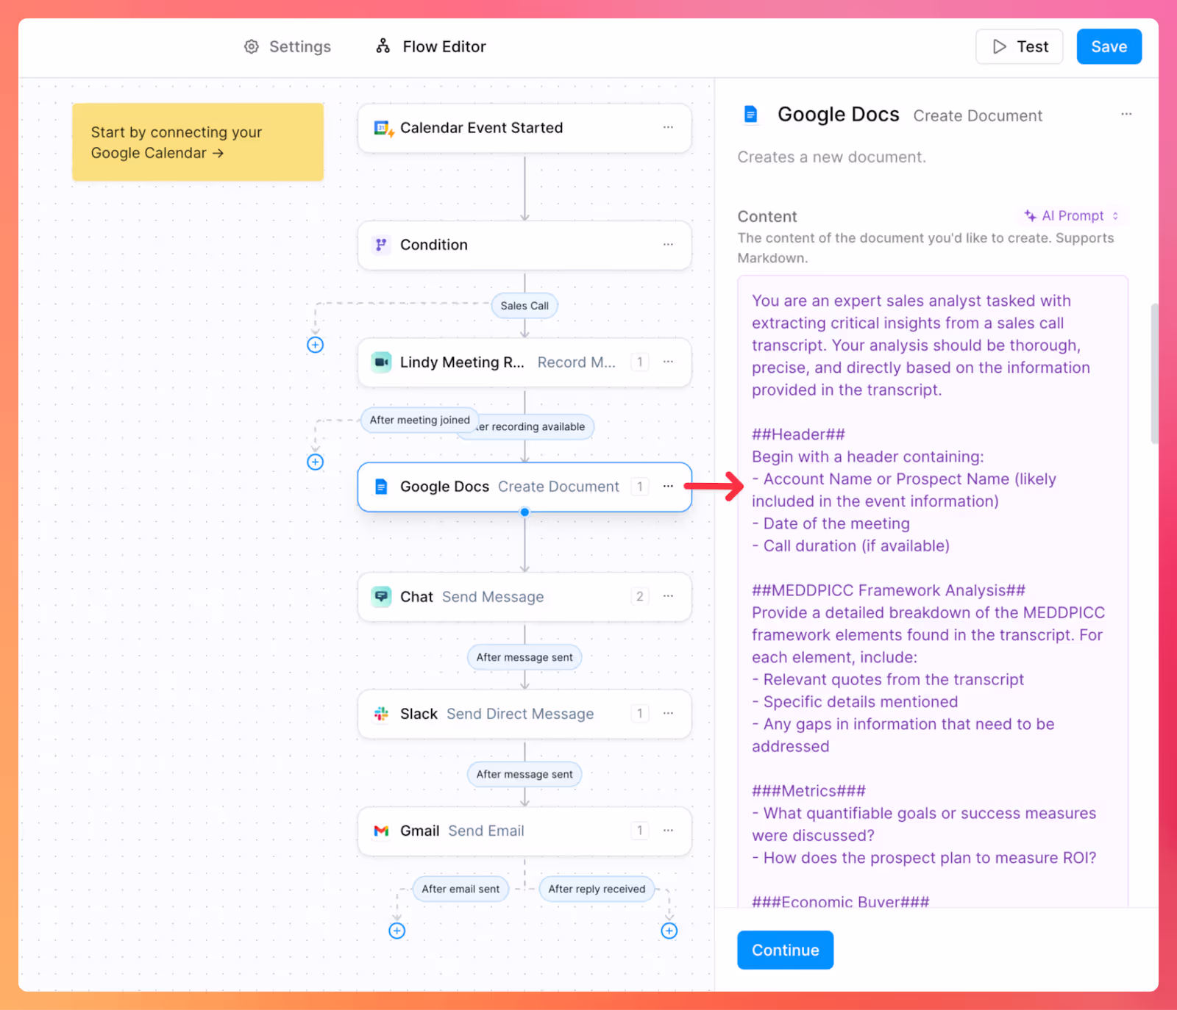
Task: Select the After reply received label
Action: tap(597, 889)
